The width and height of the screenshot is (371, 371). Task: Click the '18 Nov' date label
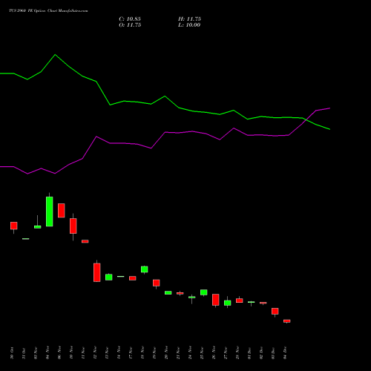tap(142, 353)
